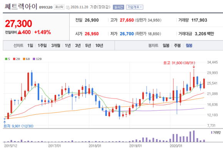Click the 21,088 y-axis label
Screen dimensions: 223x148
(x=212, y=94)
